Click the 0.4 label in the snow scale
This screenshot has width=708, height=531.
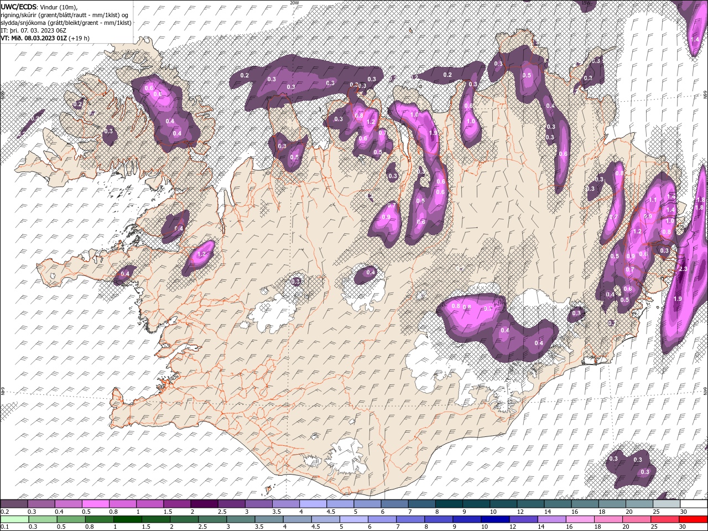(x=59, y=512)
